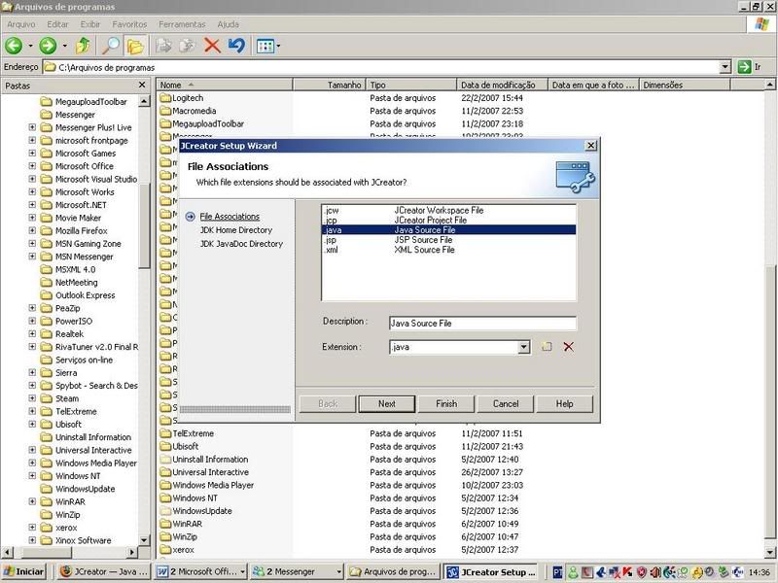The height and width of the screenshot is (583, 778).
Task: Select the .xml XML Source File entry
Action: pyautogui.click(x=423, y=250)
